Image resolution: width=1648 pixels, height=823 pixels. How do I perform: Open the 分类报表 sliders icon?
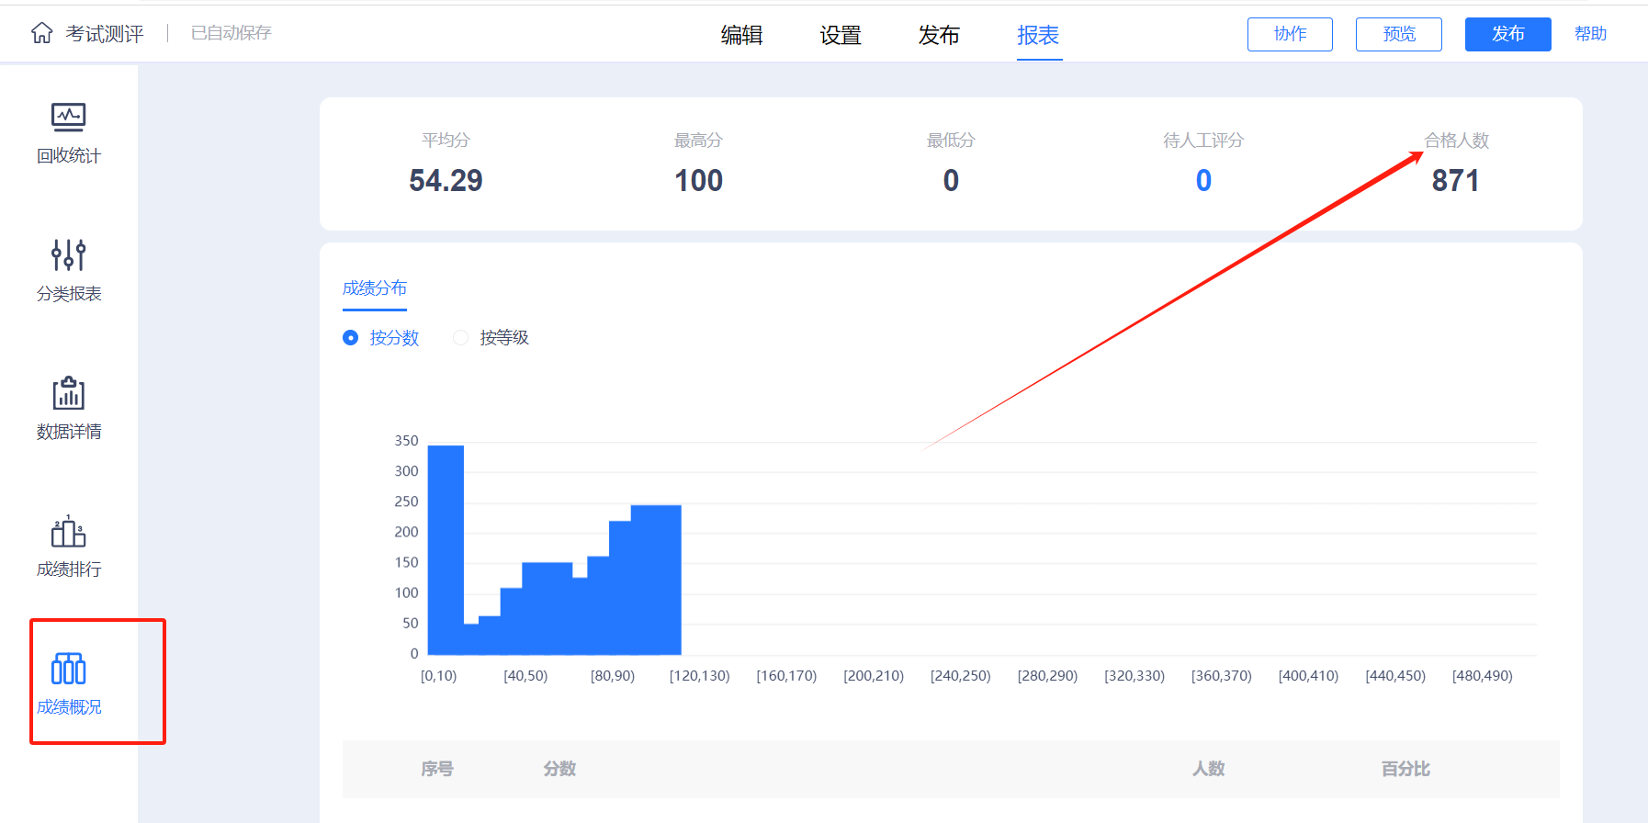(x=69, y=254)
